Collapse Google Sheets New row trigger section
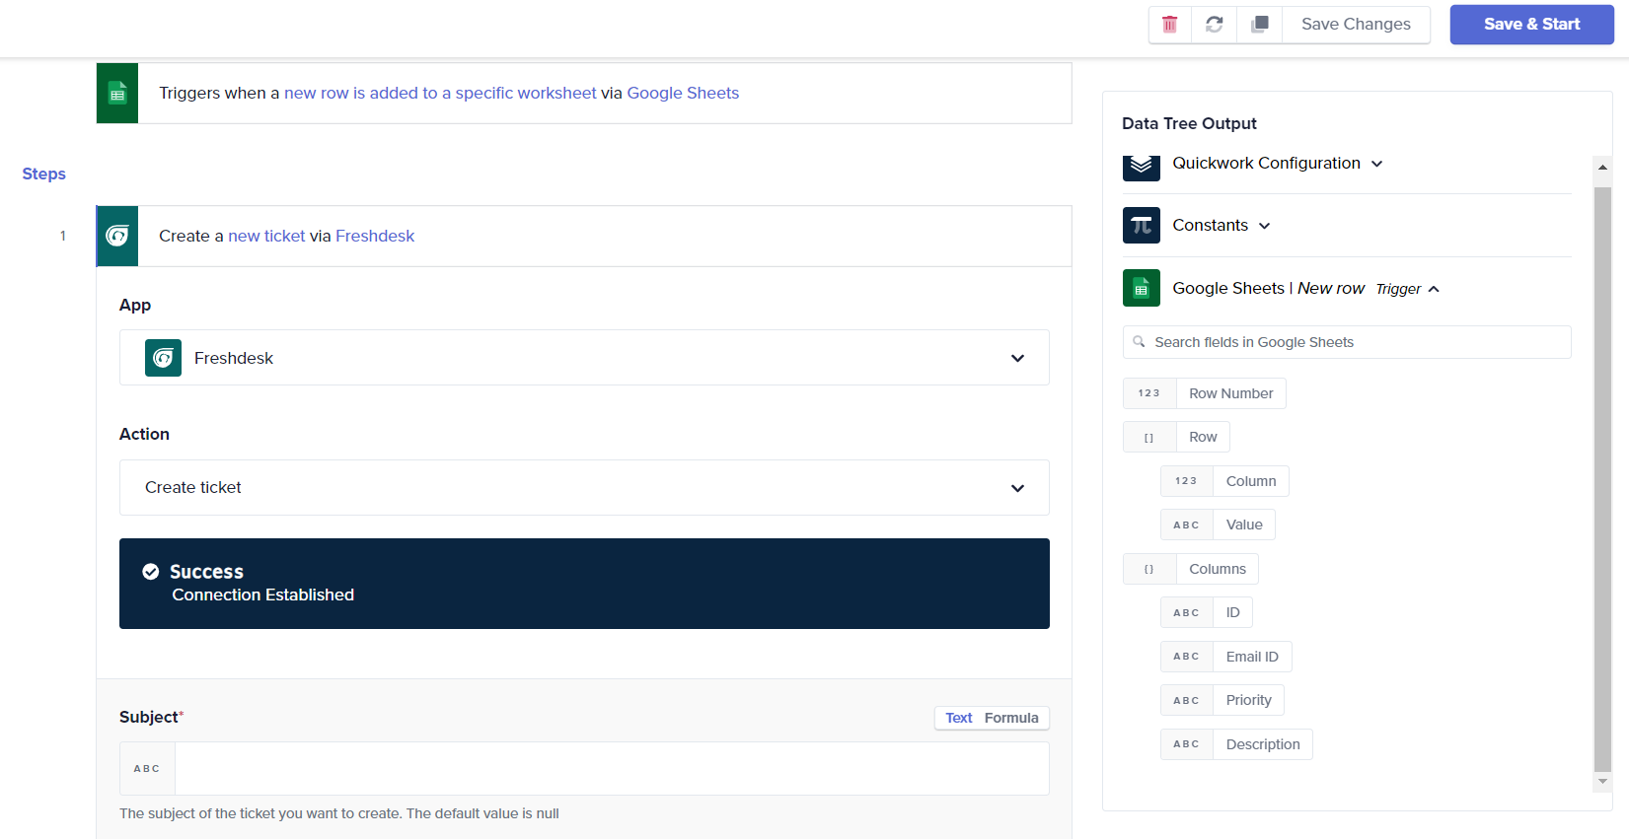The height and width of the screenshot is (839, 1629). tap(1434, 289)
